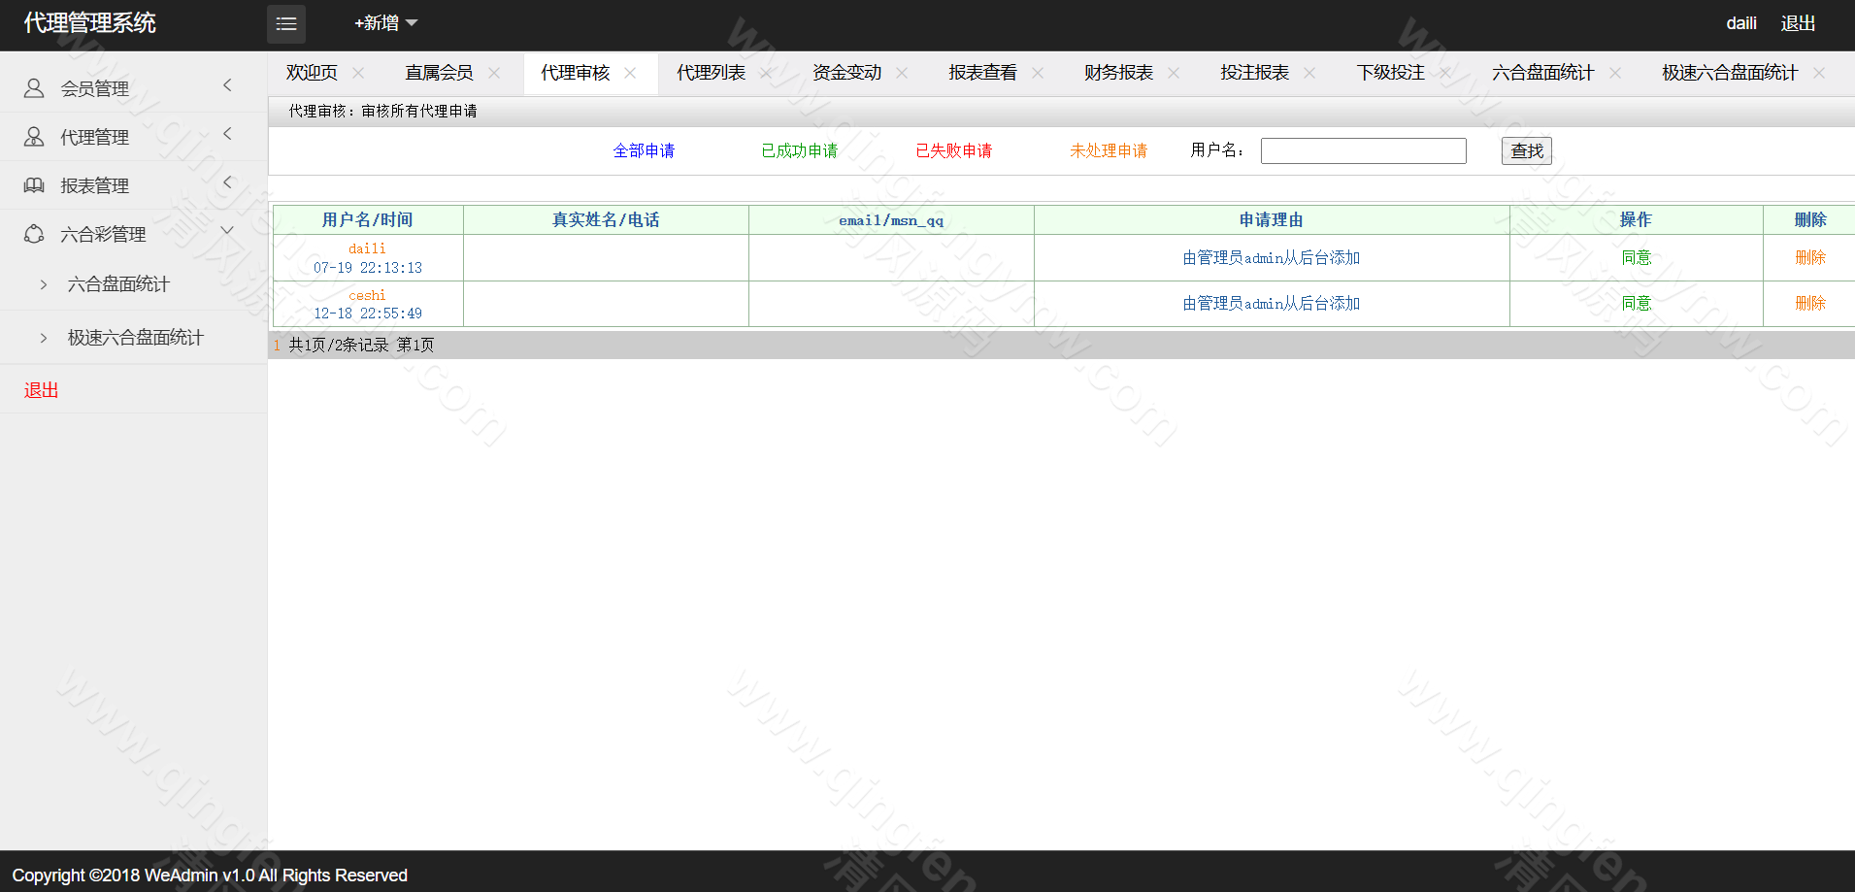Filter by 未处理申请 link

click(1108, 150)
